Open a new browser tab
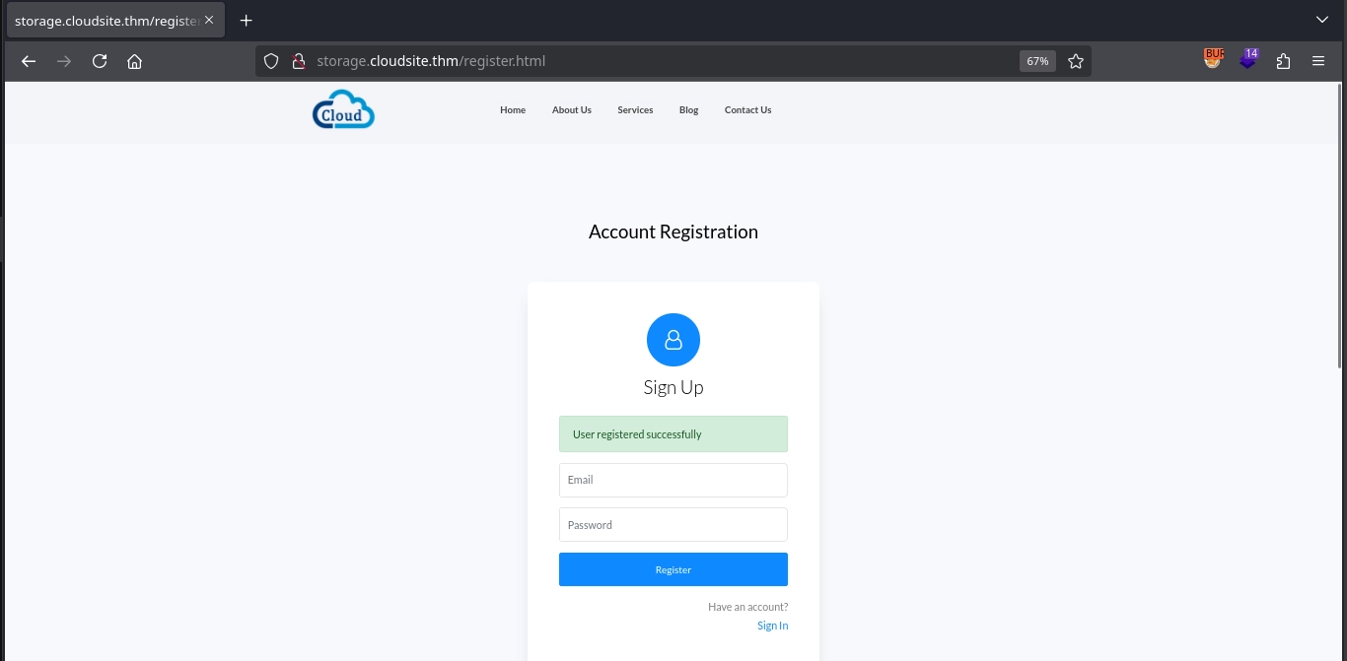 coord(247,20)
